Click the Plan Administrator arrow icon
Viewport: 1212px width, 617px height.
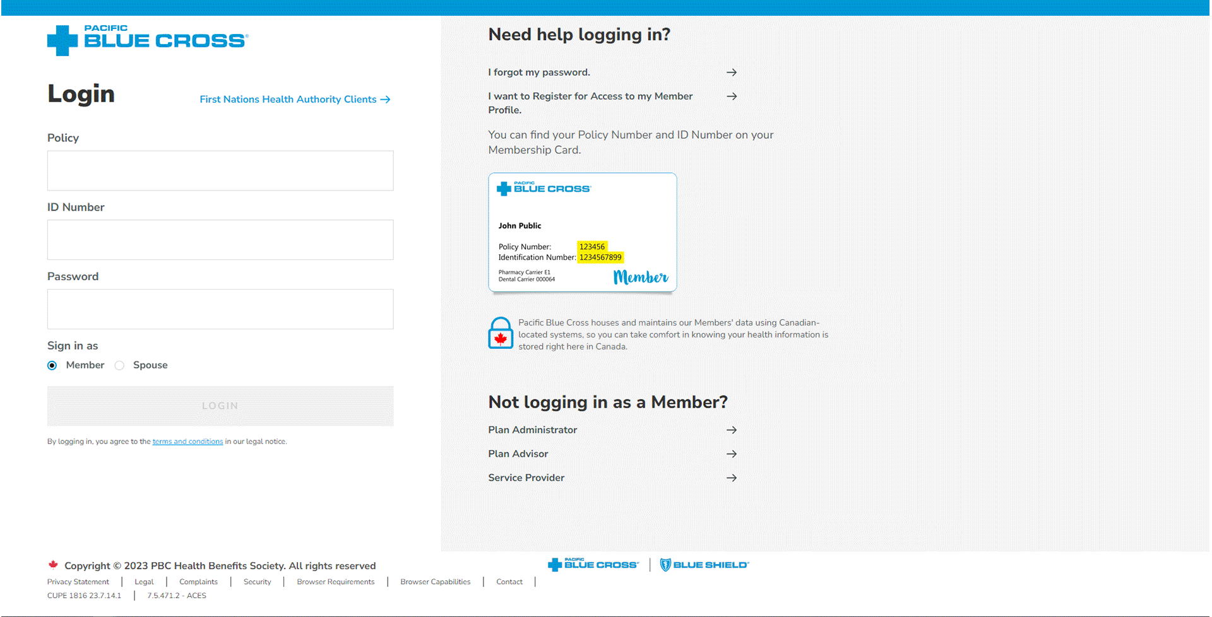732,430
